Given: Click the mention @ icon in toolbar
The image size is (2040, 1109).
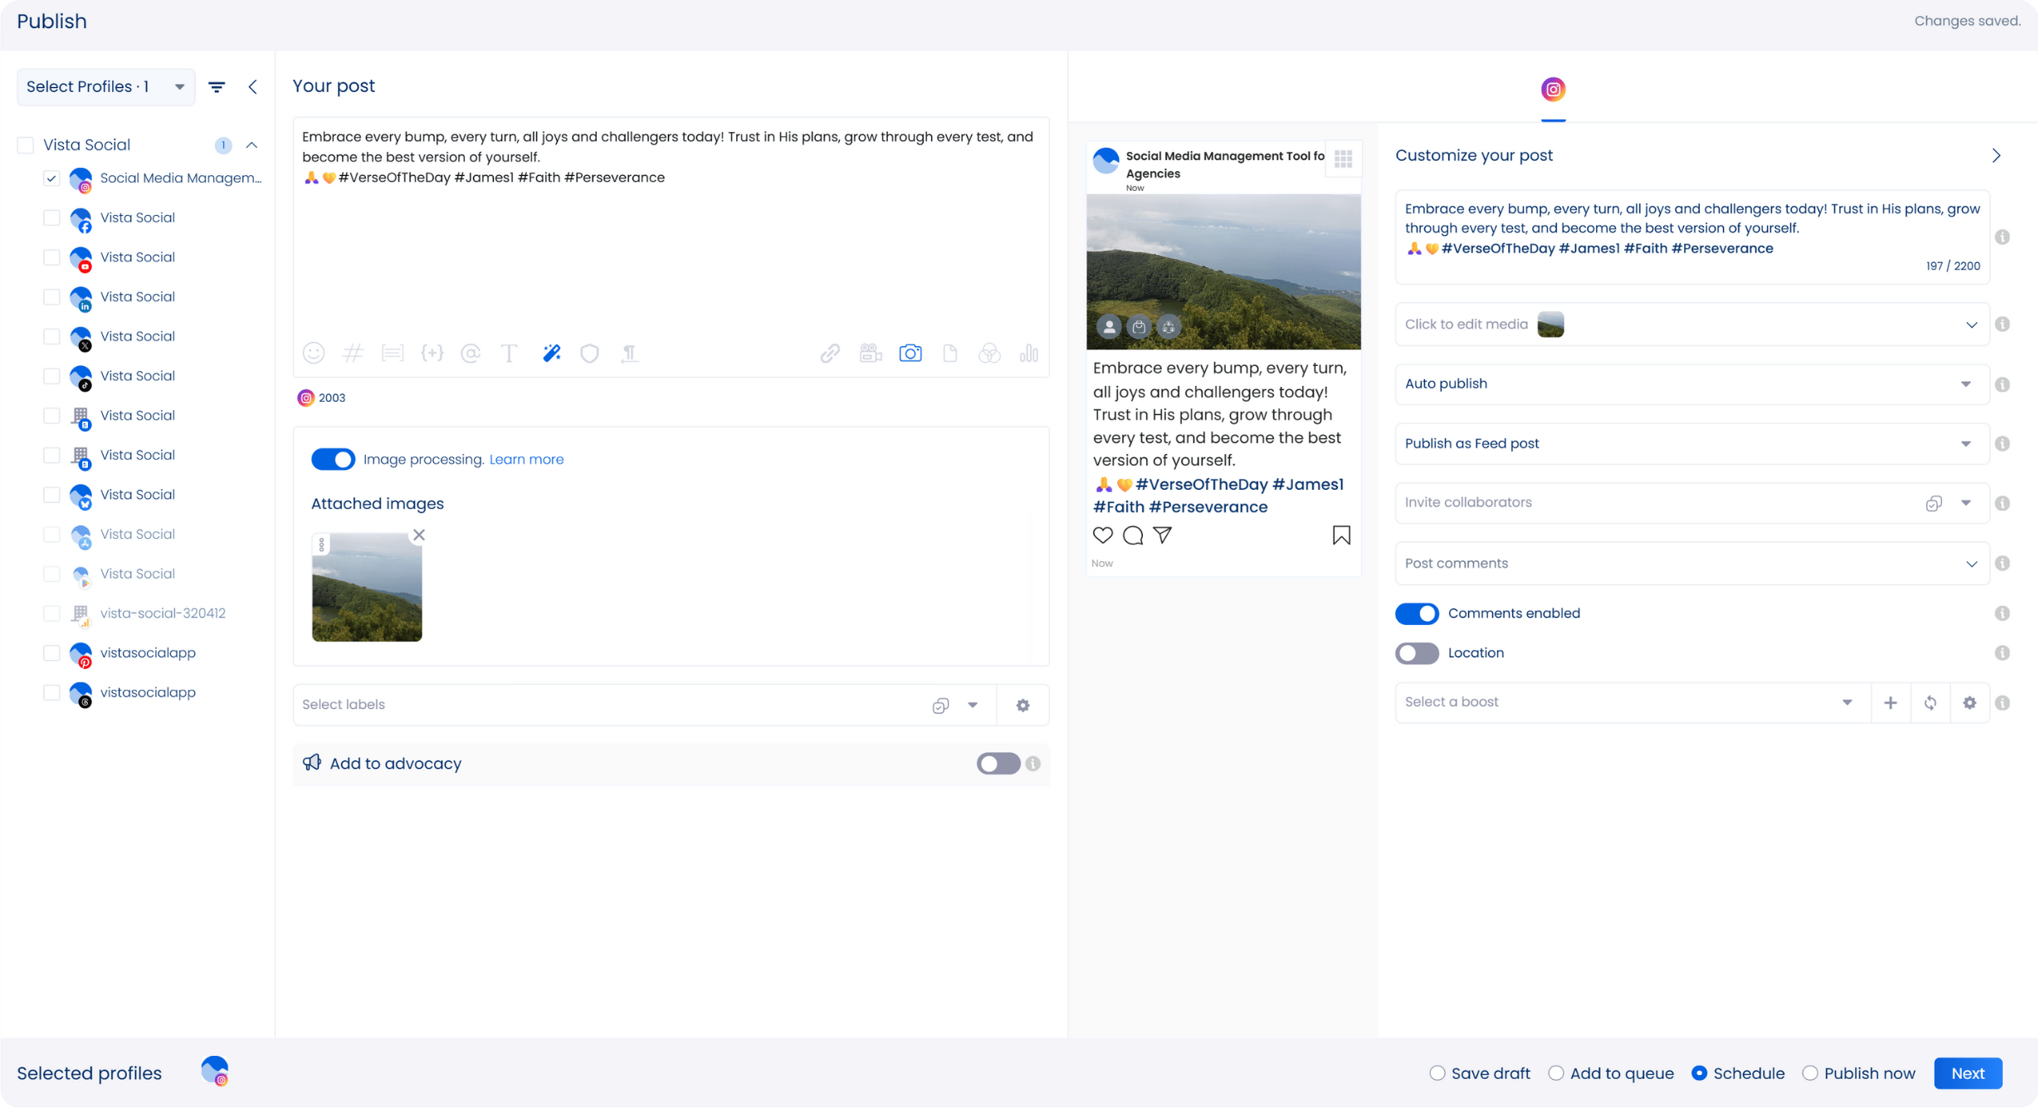Looking at the screenshot, I should [471, 354].
